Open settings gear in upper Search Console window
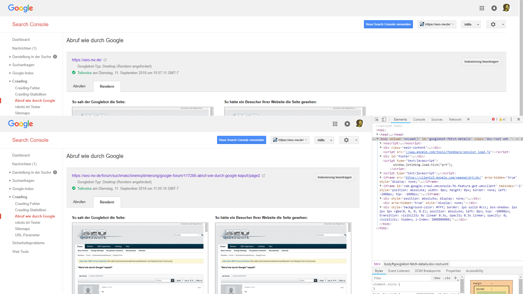The image size is (523, 294). click(x=496, y=24)
